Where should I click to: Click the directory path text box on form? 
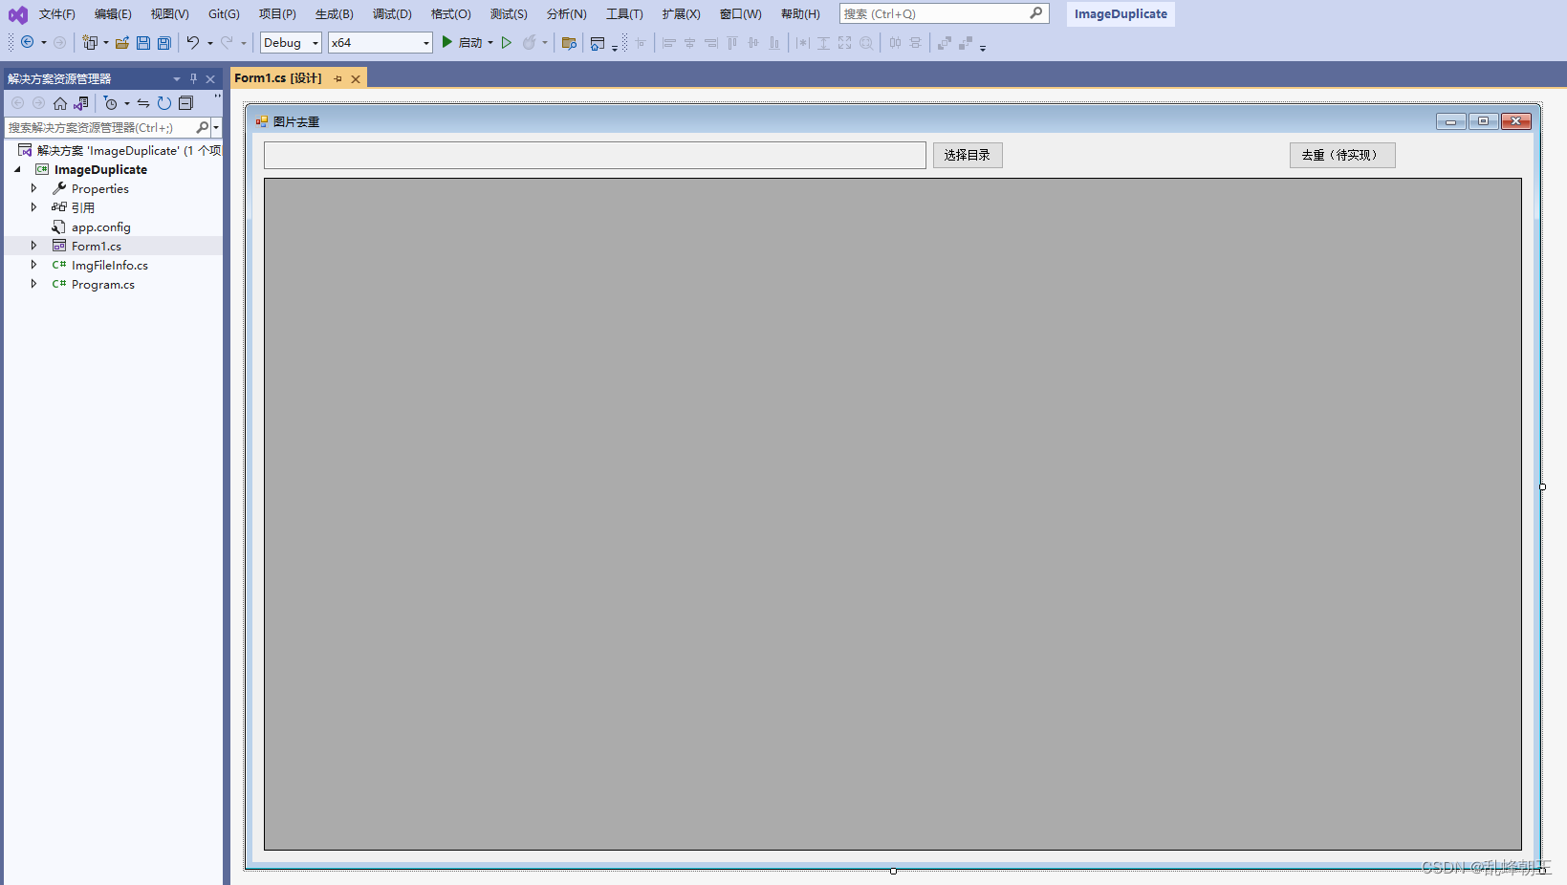(x=595, y=155)
